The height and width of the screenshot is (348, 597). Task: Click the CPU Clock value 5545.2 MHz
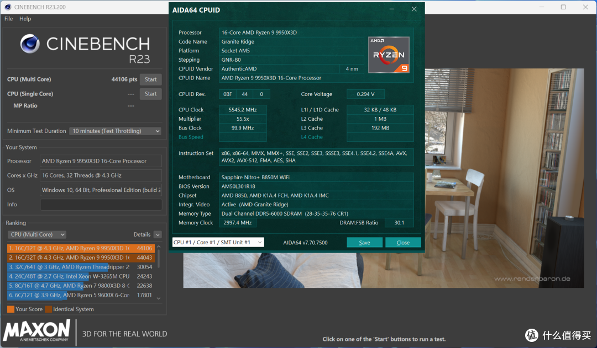(x=243, y=110)
